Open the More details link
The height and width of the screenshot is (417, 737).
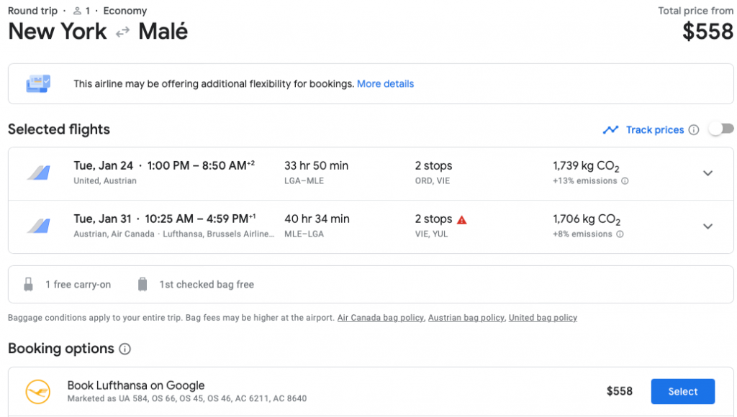point(385,84)
